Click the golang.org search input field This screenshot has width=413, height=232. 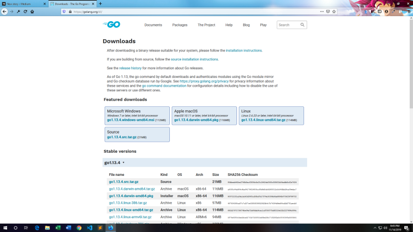pyautogui.click(x=288, y=25)
